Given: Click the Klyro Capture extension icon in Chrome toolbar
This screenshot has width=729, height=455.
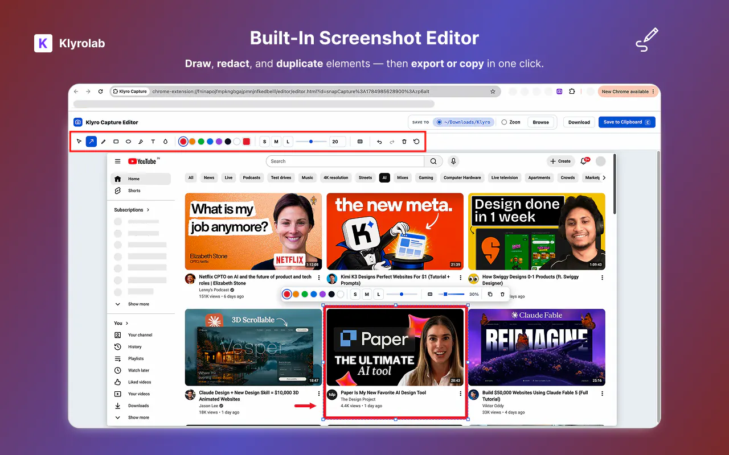Looking at the screenshot, I should point(559,92).
